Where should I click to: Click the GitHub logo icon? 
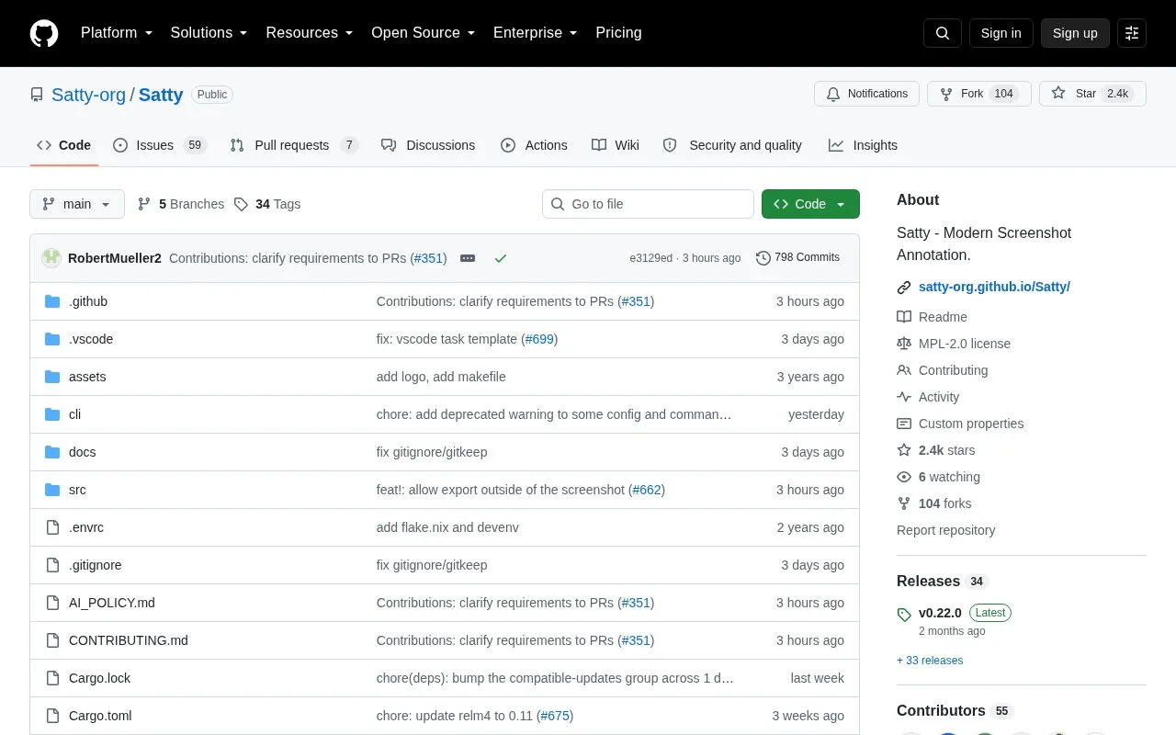[44, 33]
